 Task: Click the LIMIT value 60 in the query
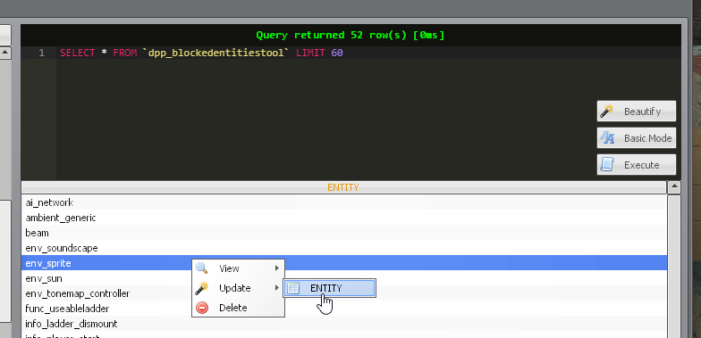pyautogui.click(x=337, y=54)
